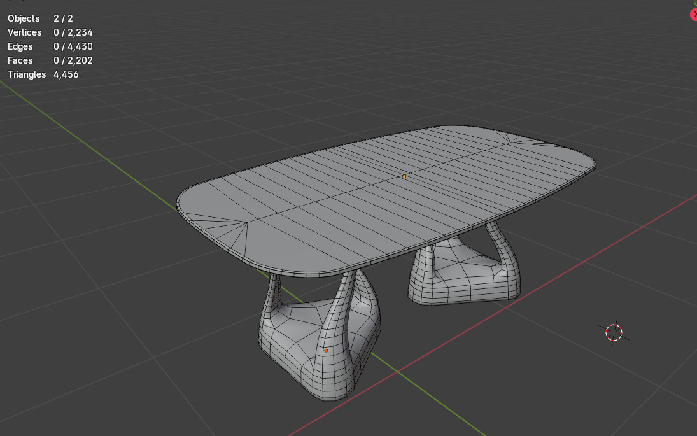The image size is (697, 436).
Task: Click the red X axis gizmo ball
Action: [x=694, y=15]
